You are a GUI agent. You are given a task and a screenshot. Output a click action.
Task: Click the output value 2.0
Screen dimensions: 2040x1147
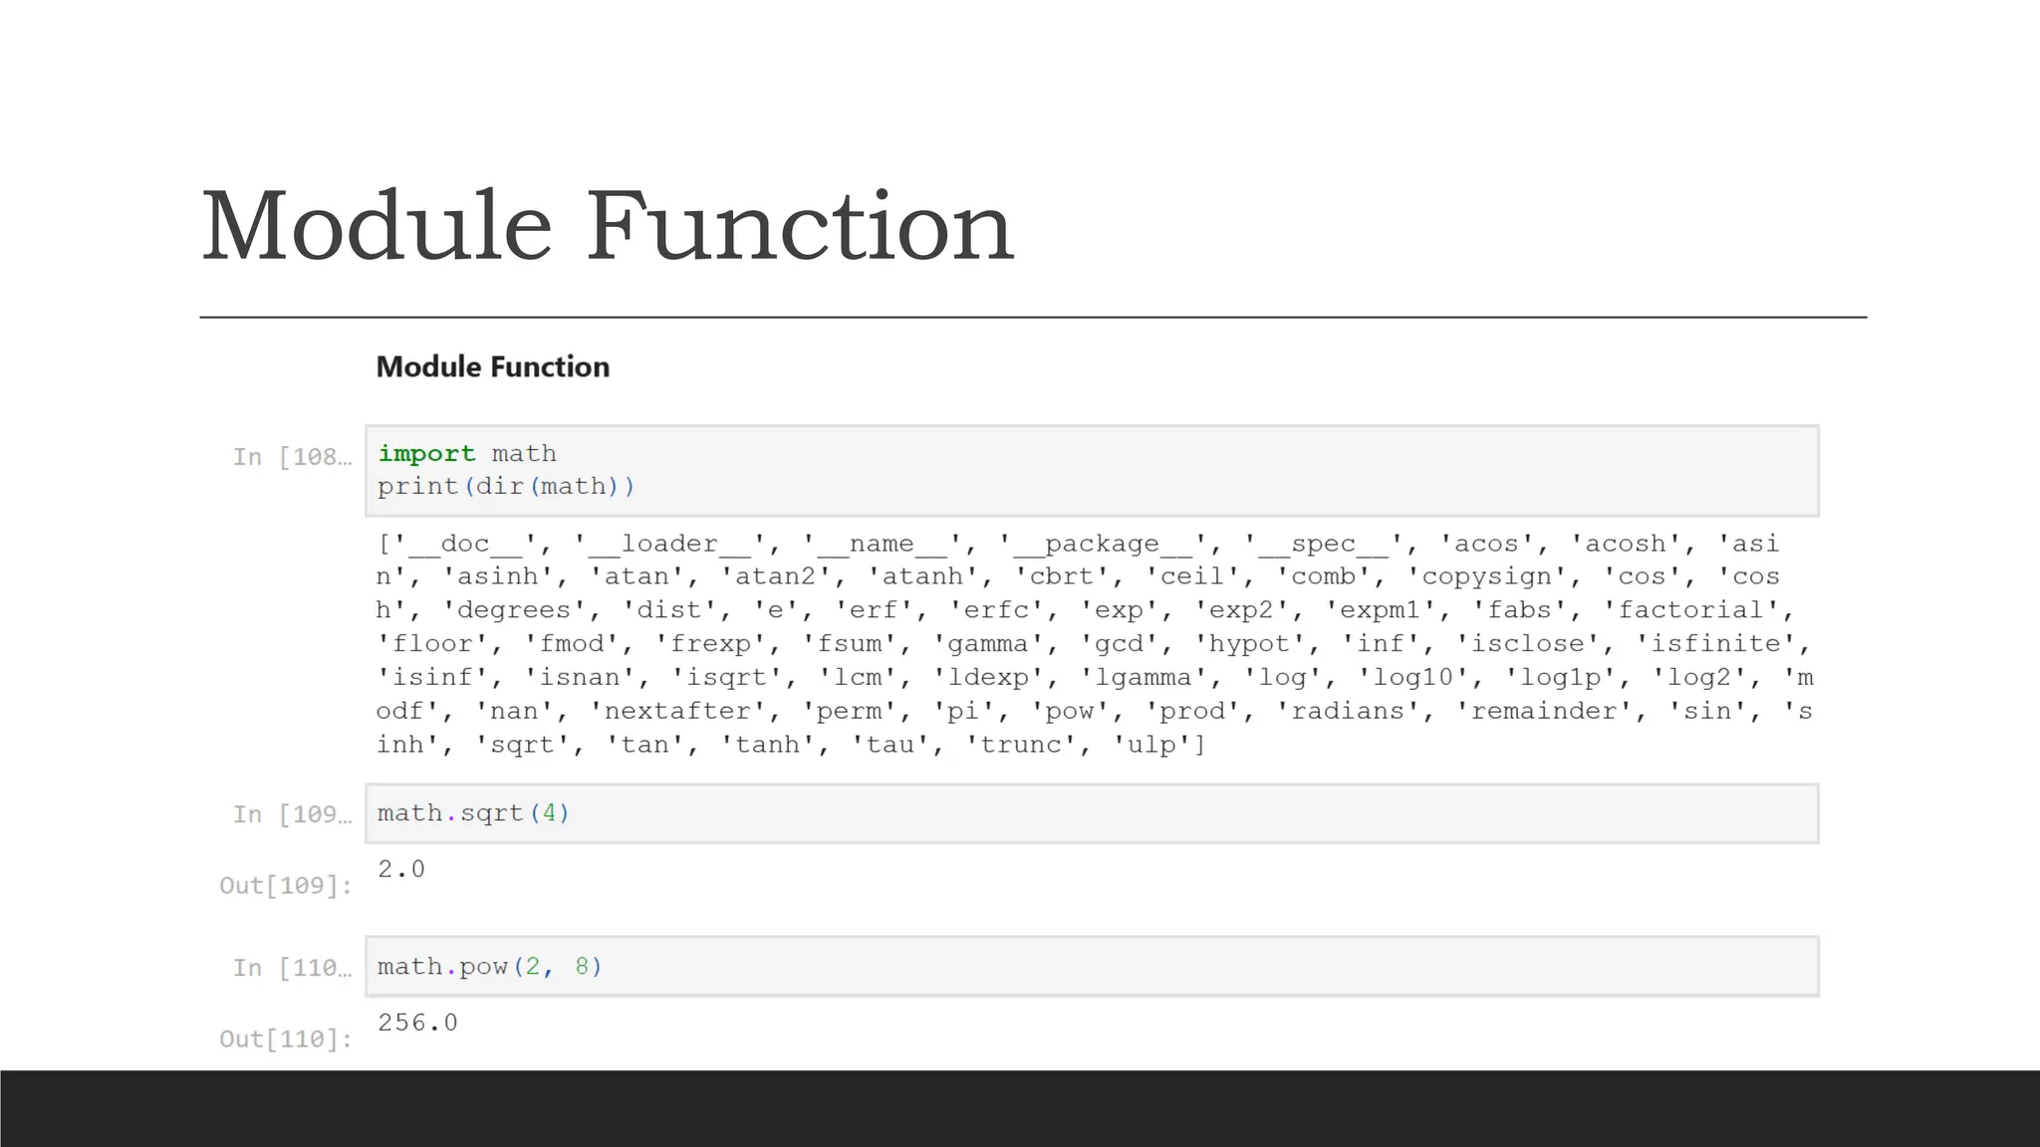[401, 869]
